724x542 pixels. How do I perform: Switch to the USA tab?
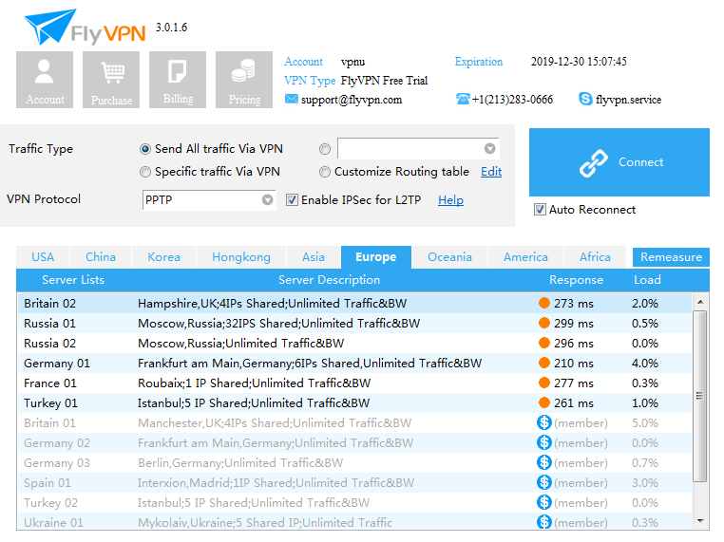click(x=43, y=257)
